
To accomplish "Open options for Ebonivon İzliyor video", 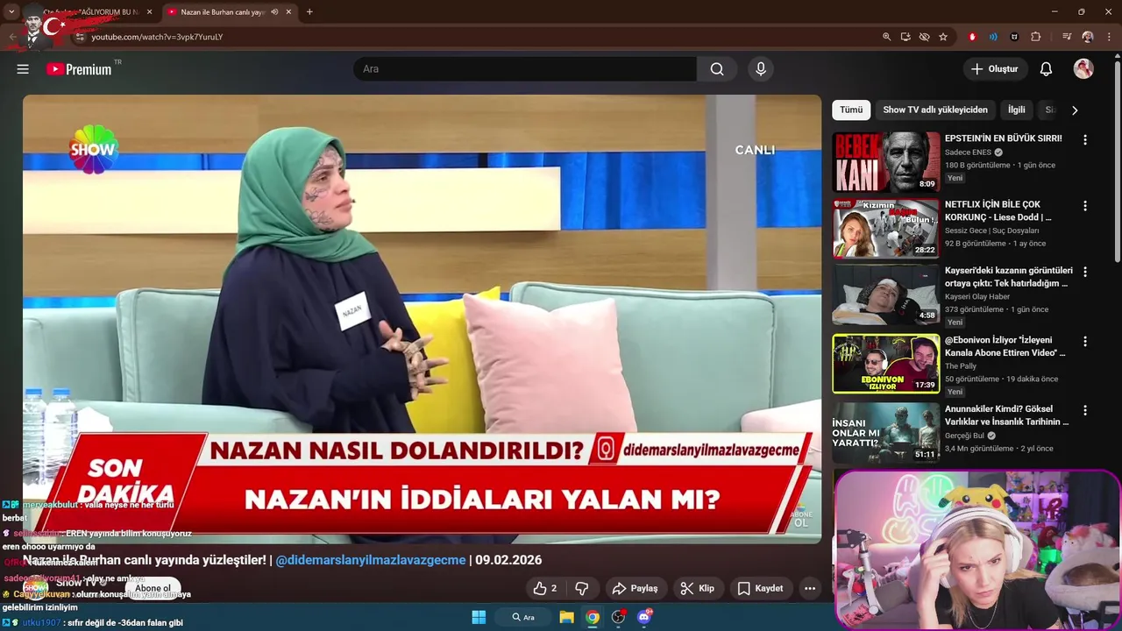I will pos(1085,341).
